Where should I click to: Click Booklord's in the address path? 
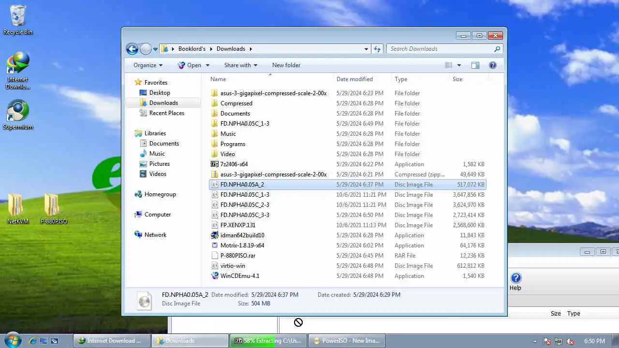[192, 49]
